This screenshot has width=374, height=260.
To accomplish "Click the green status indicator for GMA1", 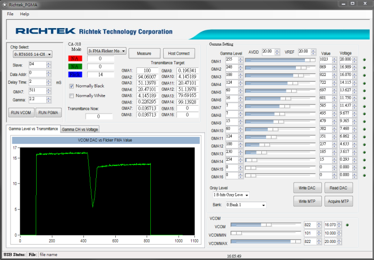I will pos(364,60).
